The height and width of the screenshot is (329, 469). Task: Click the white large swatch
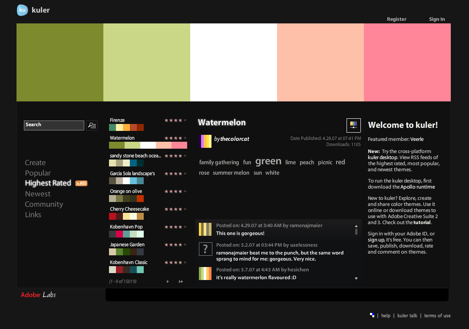pos(234,62)
